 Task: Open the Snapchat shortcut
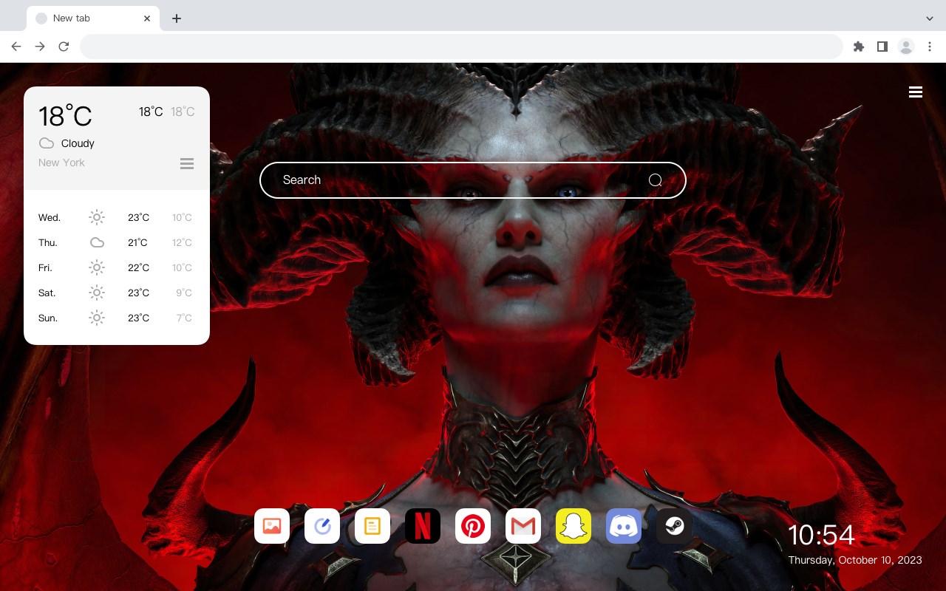(574, 526)
